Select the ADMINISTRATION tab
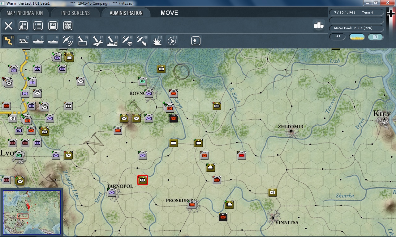Image resolution: width=396 pixels, height=237 pixels. click(x=126, y=13)
